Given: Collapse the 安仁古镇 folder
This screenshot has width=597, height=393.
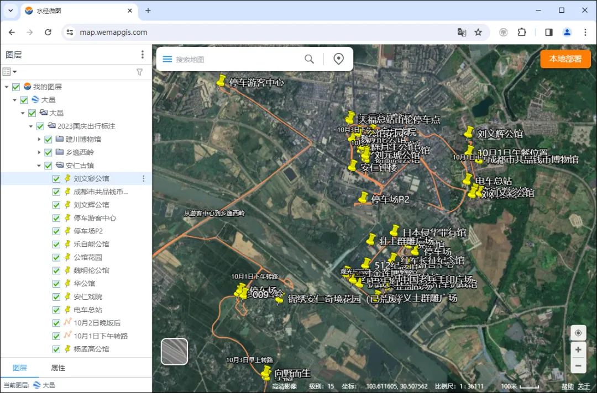Looking at the screenshot, I should (39, 166).
